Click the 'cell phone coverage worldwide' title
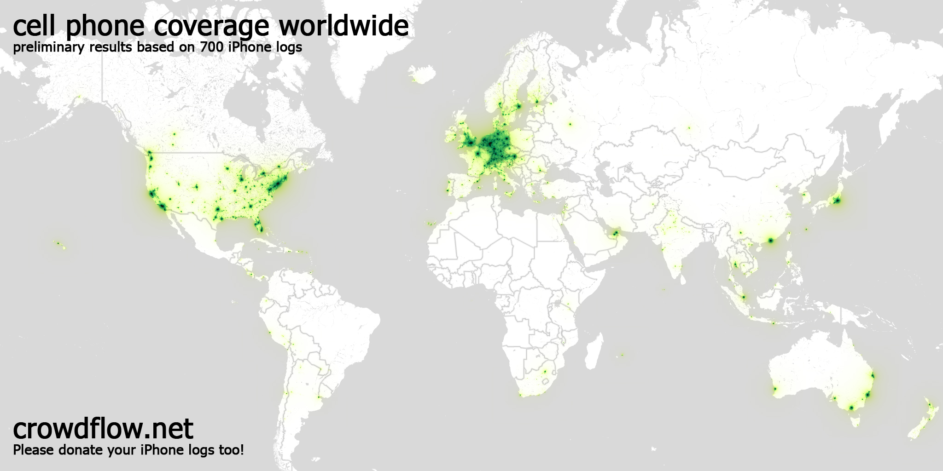Screen dimensions: 943x471 pos(211,27)
